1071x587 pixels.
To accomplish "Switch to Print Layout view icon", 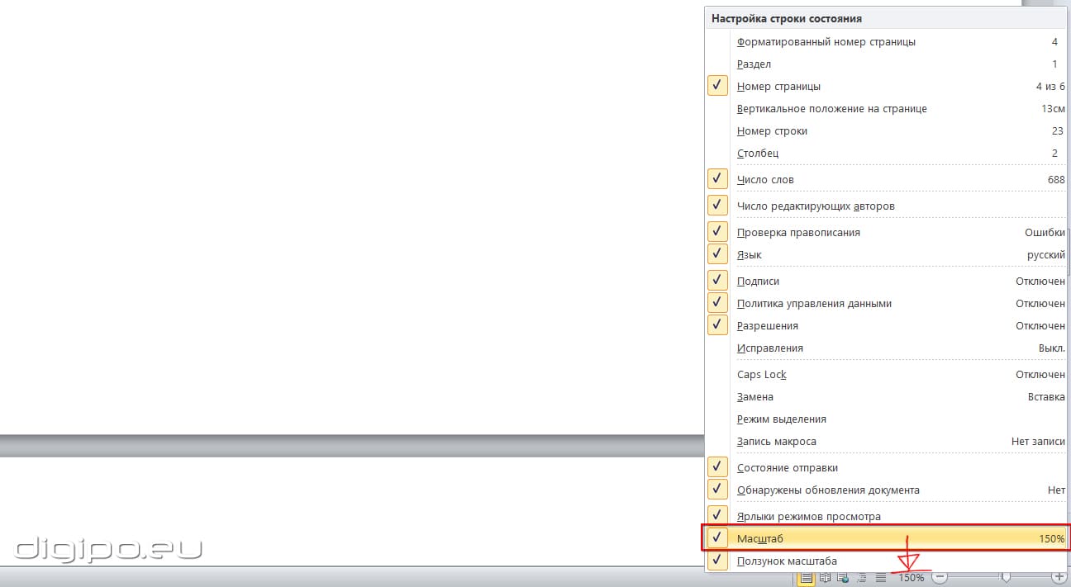I will point(806,578).
